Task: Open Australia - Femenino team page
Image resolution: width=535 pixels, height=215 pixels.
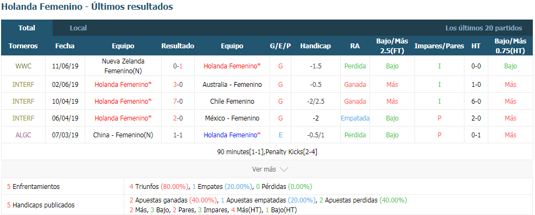Action: tap(232, 84)
